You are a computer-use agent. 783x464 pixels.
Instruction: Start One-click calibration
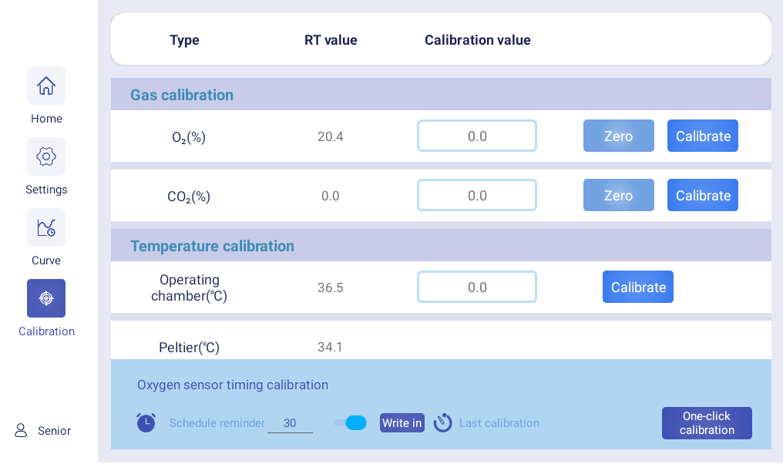[x=706, y=423]
